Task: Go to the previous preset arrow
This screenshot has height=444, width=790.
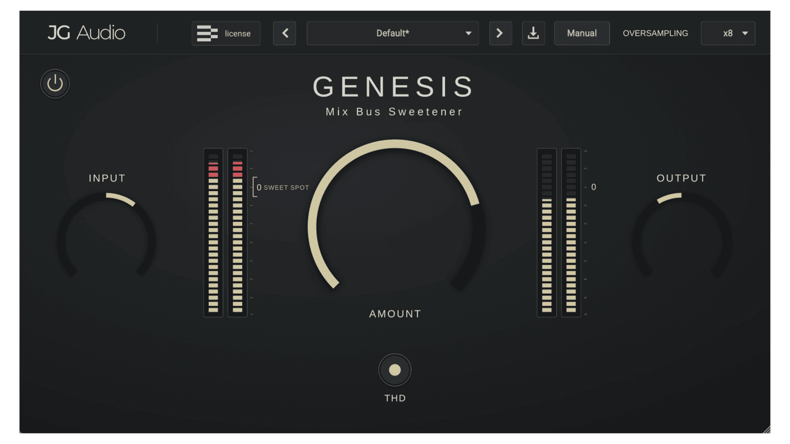Action: [284, 33]
